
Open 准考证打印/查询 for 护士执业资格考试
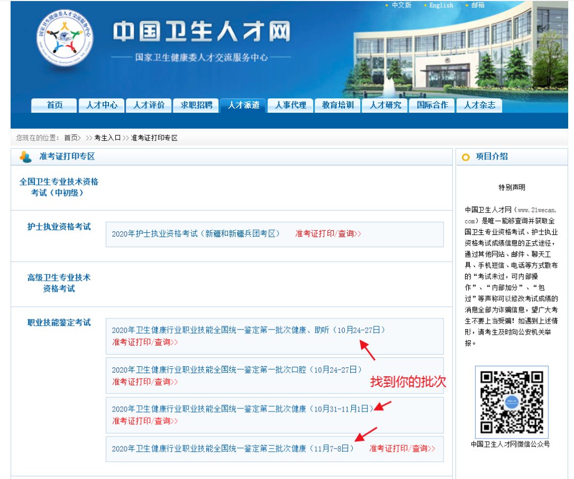point(328,233)
